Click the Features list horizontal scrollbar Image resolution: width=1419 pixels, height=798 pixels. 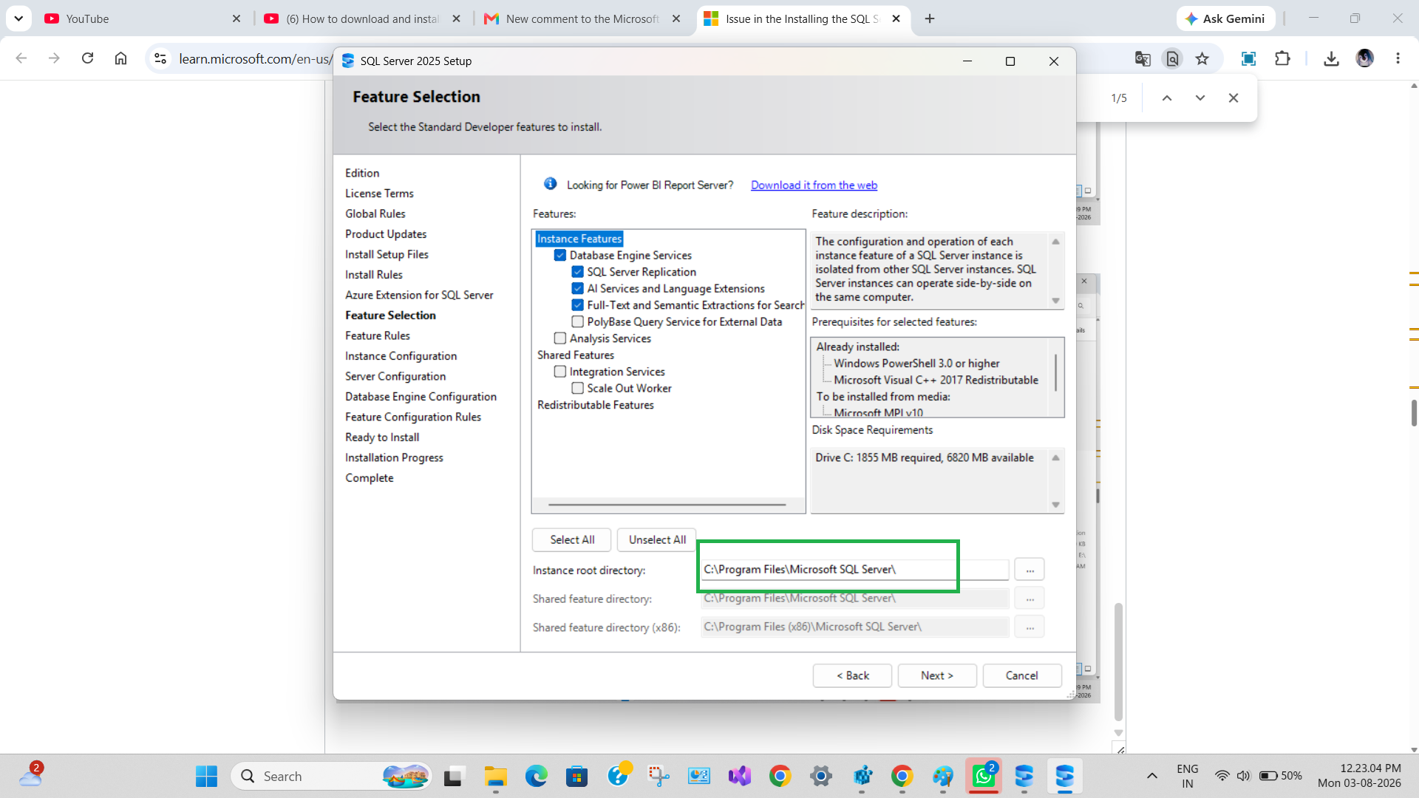pyautogui.click(x=667, y=505)
